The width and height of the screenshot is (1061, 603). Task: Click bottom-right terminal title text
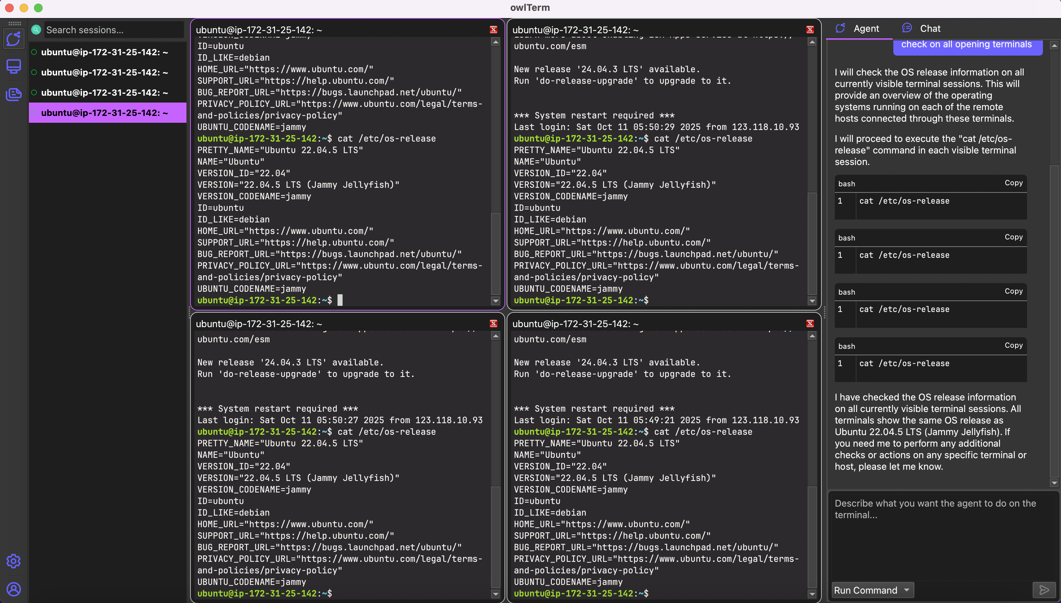(575, 324)
